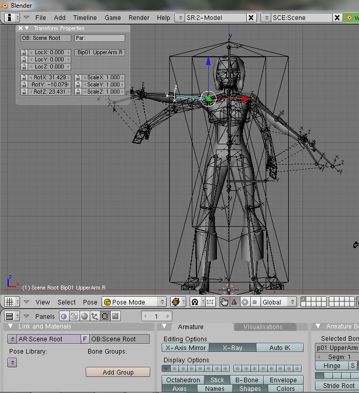Select the rotate manipulator circle icon

coord(245,302)
